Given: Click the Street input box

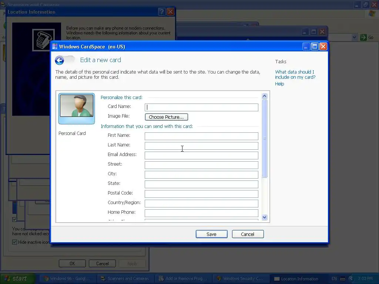Looking at the screenshot, I should (x=201, y=165).
